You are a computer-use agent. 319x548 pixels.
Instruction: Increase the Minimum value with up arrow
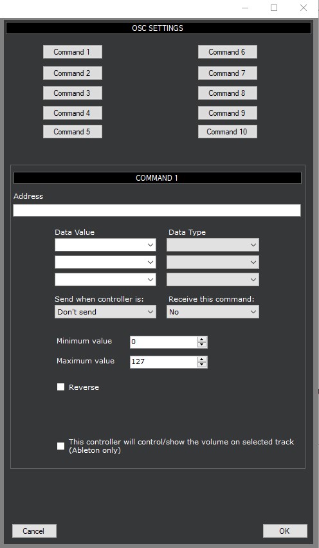(201, 339)
